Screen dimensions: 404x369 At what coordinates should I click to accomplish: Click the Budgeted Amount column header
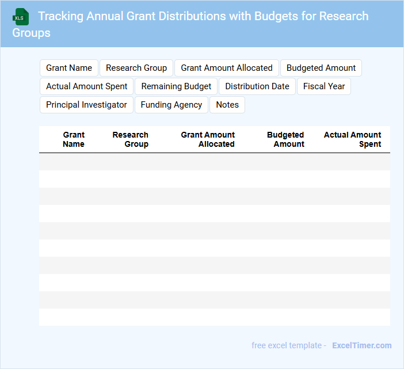tap(286, 139)
